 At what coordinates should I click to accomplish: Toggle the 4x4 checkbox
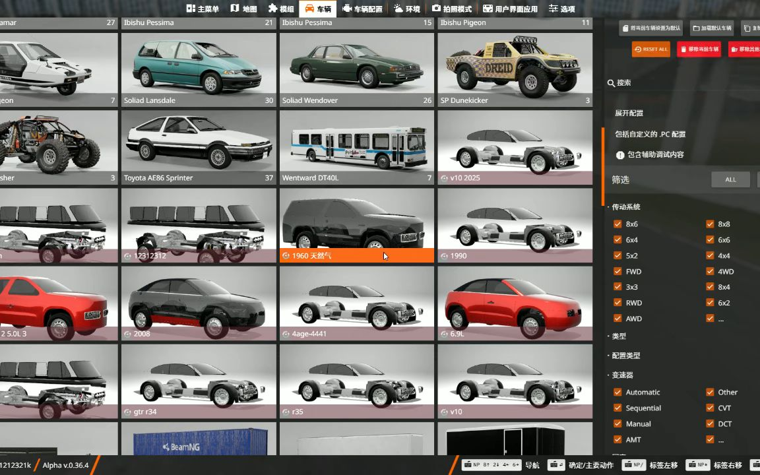[x=710, y=255]
